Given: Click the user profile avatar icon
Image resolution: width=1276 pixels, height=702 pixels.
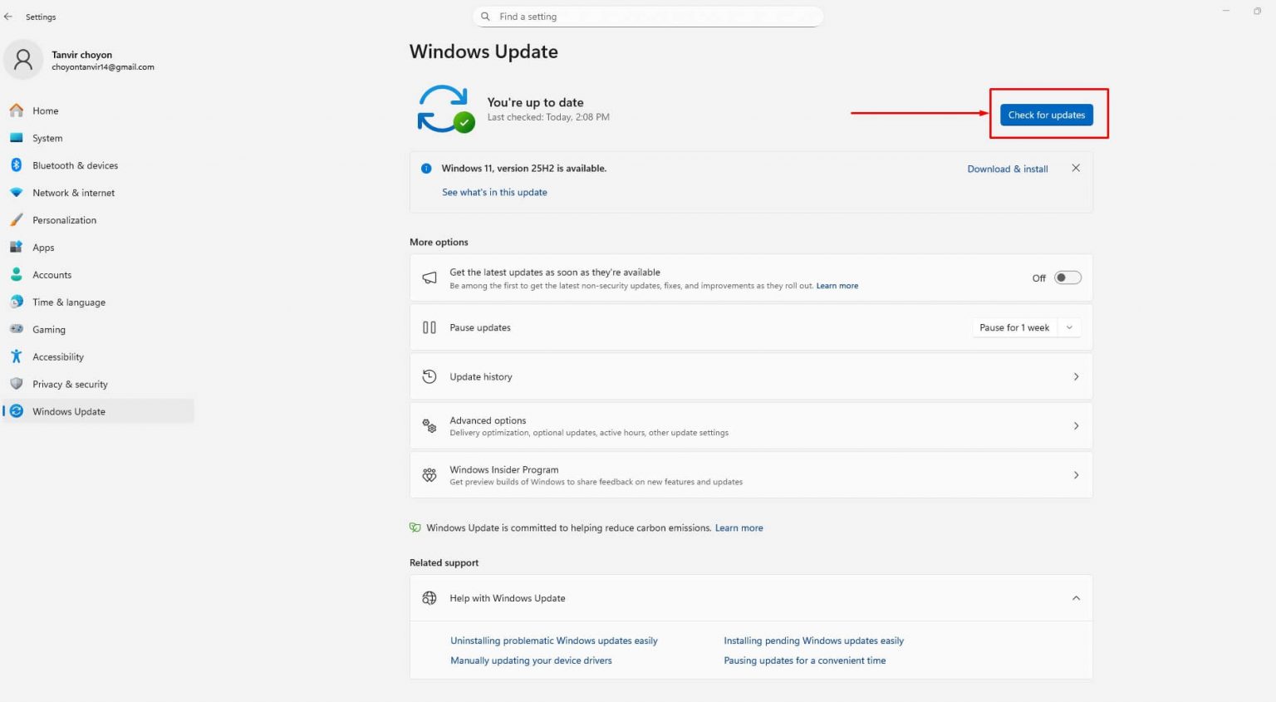Looking at the screenshot, I should pos(23,60).
